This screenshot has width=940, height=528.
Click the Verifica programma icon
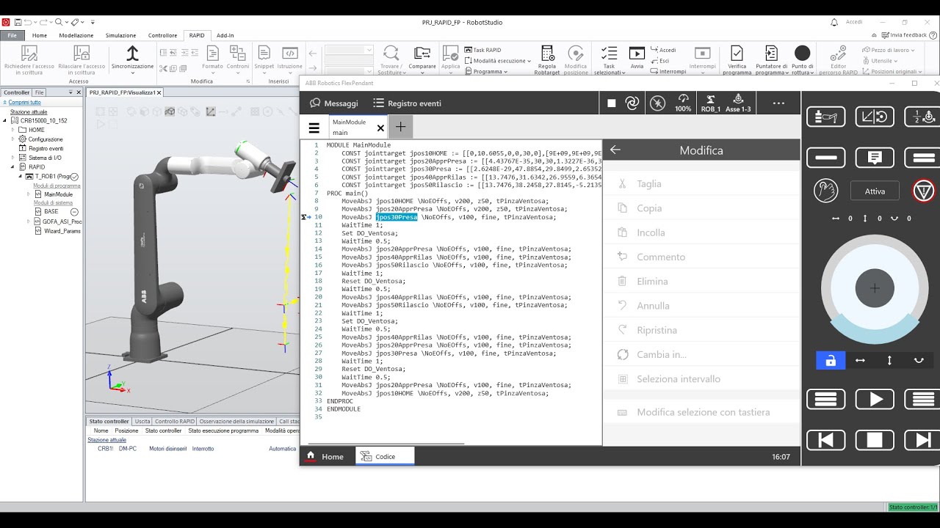click(x=737, y=53)
